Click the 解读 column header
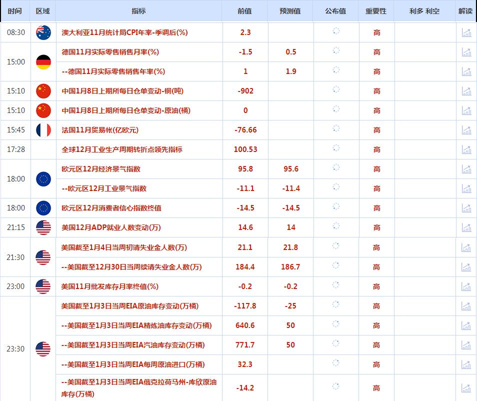 point(465,11)
